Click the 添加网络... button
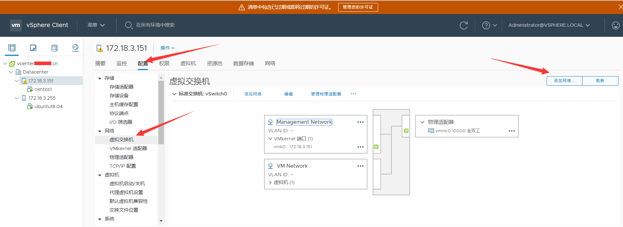 [x=565, y=81]
